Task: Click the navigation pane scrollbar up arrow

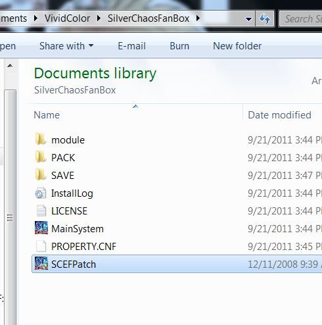Action: (x=10, y=65)
